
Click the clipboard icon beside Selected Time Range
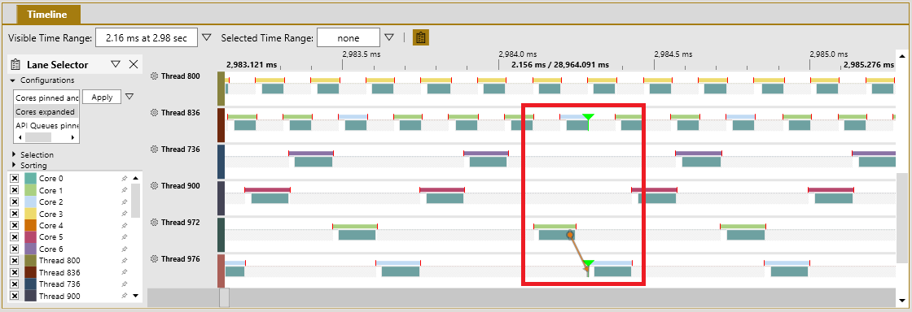(x=421, y=37)
